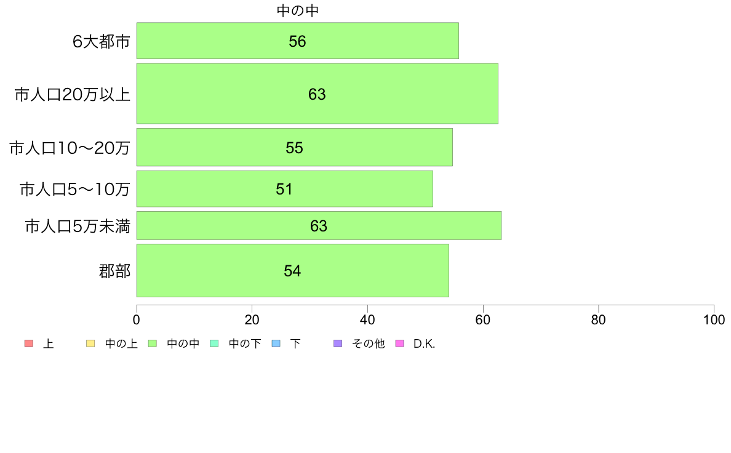The height and width of the screenshot is (453, 731).
Task: Click the 中の下 legend text
Action: [245, 344]
